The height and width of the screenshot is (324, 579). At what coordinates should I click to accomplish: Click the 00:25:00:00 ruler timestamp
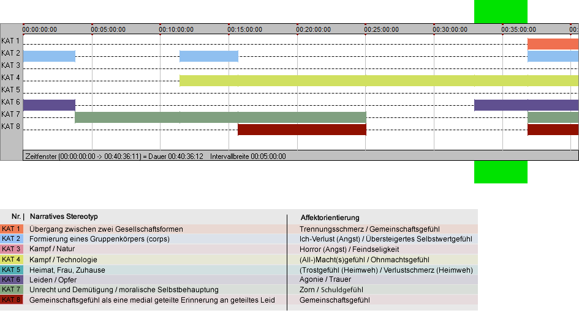tap(382, 29)
